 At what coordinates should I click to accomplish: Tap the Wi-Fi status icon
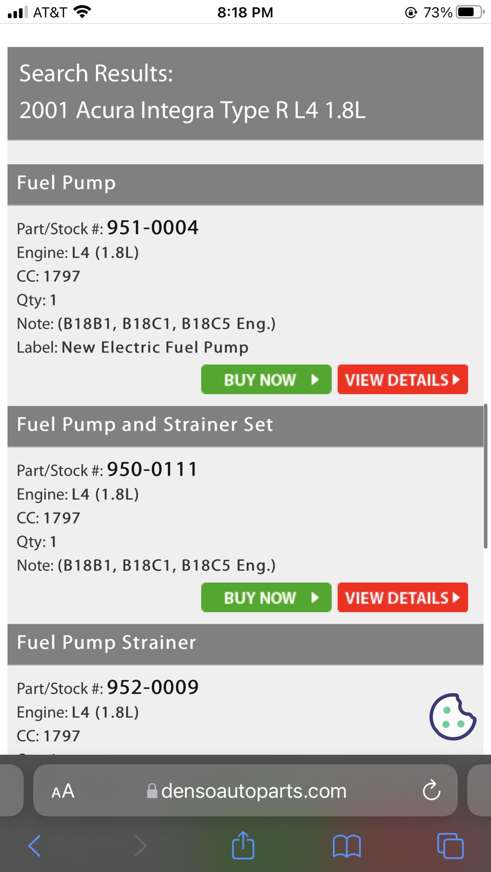pos(82,12)
